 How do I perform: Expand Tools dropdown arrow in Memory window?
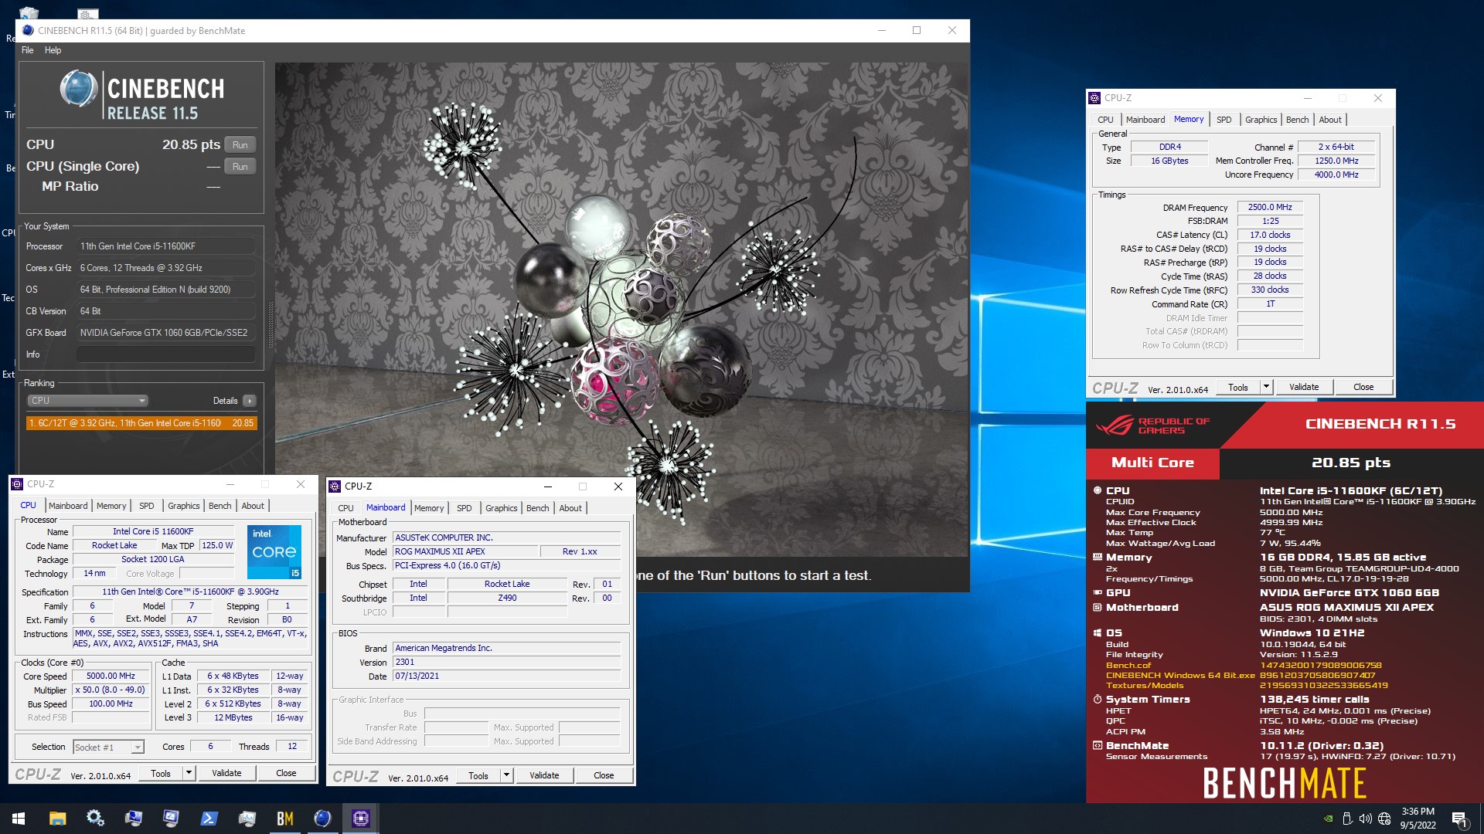(1266, 387)
